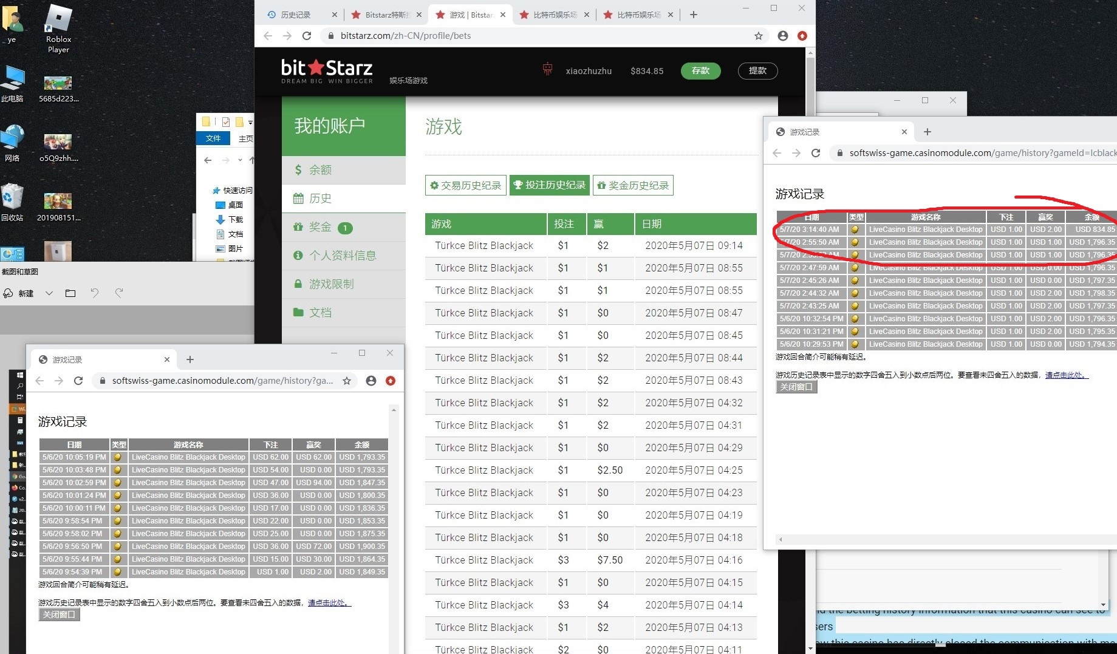Go back in the main bitstarz window
This screenshot has width=1117, height=654.
coord(268,36)
